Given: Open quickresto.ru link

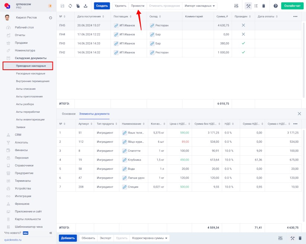Looking at the screenshot, I should point(13,240).
